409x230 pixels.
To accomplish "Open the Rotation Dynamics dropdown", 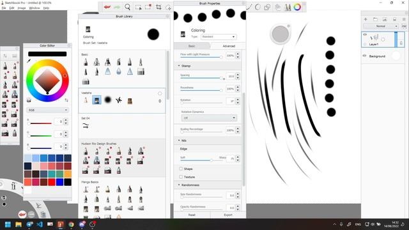I will click(209, 118).
